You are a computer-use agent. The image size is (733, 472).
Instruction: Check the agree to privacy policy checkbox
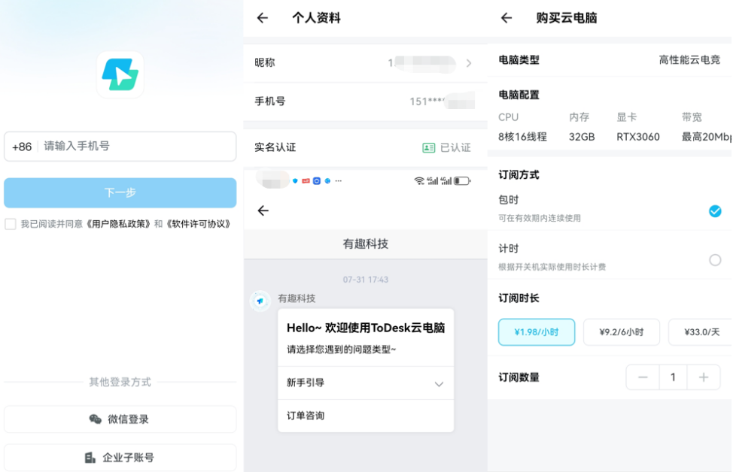point(11,224)
